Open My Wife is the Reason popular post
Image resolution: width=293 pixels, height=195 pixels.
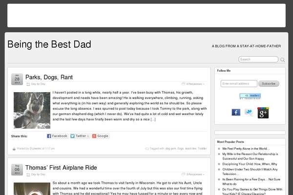click(250, 156)
